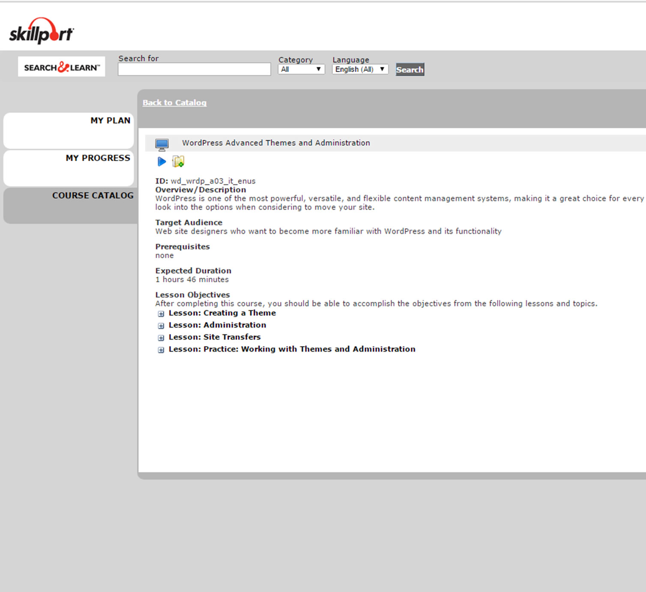Click the course title WordPress Advanced Themes and Administration
Image resolution: width=646 pixels, height=592 pixels.
[276, 143]
